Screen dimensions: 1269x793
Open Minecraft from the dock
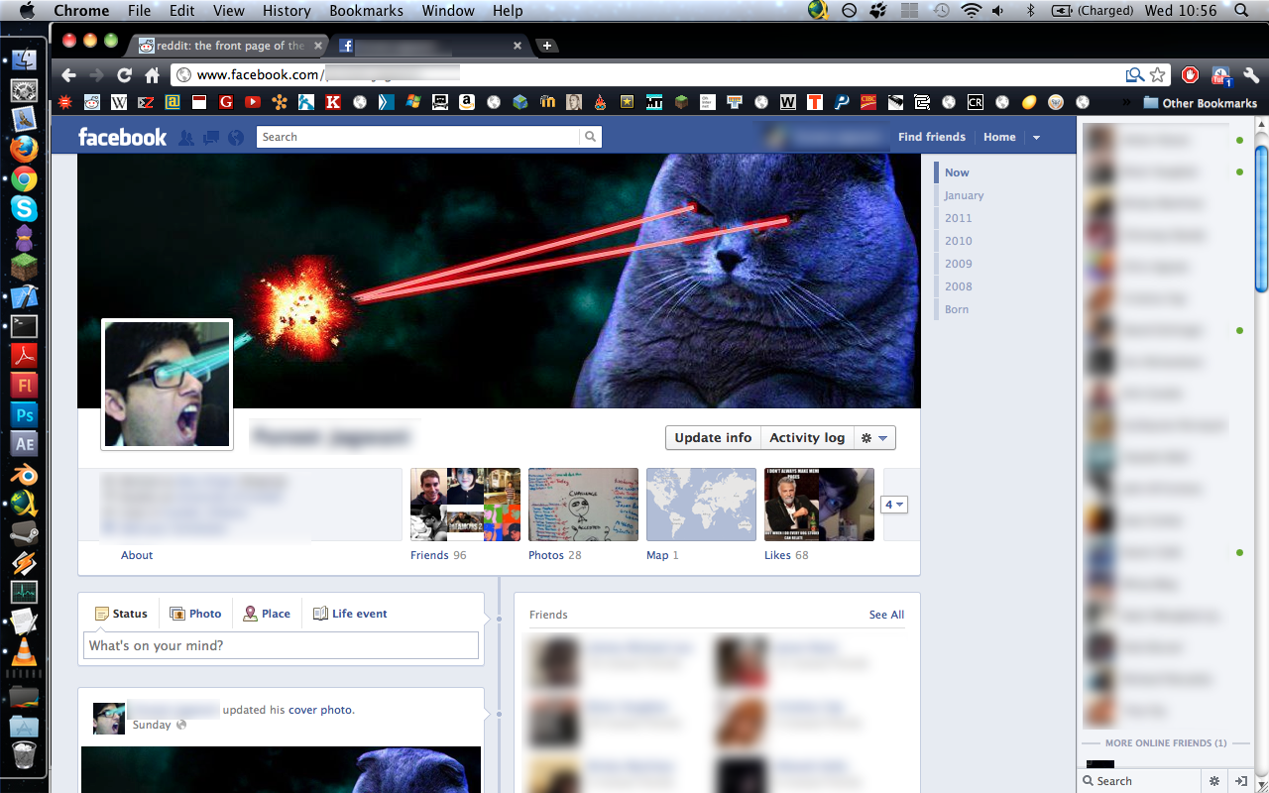pos(24,267)
